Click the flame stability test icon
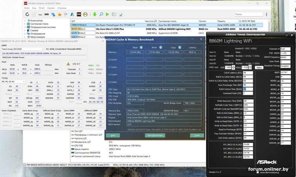This screenshot has height=177, width=296. (60, 14)
